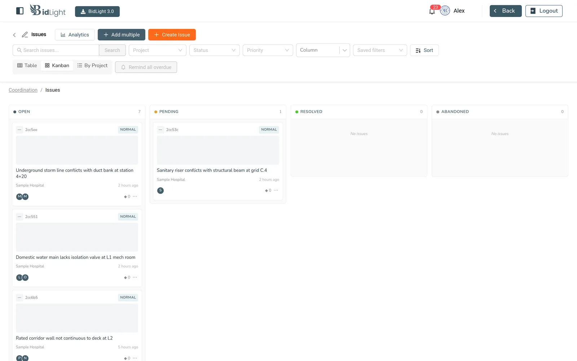This screenshot has width=577, height=361.
Task: Switch to By Project view
Action: point(92,65)
